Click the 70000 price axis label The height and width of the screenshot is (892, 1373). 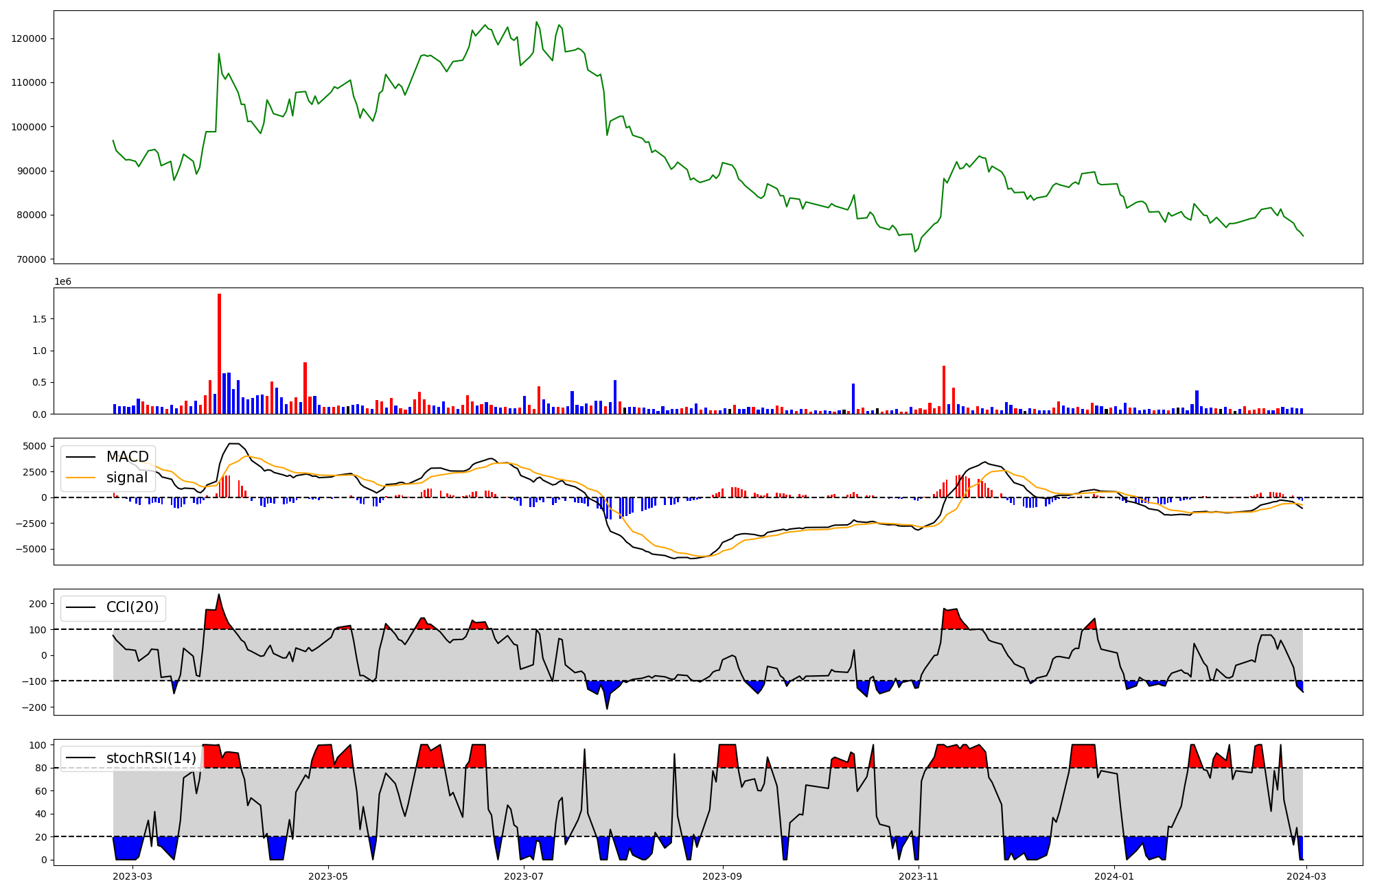tap(32, 259)
